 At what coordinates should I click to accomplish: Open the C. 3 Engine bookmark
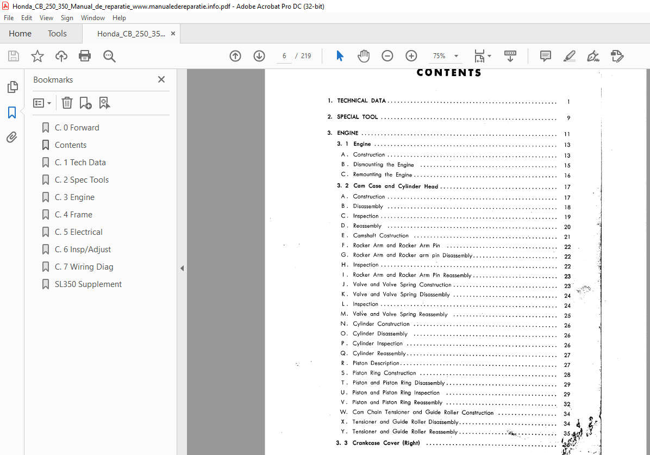[74, 197]
